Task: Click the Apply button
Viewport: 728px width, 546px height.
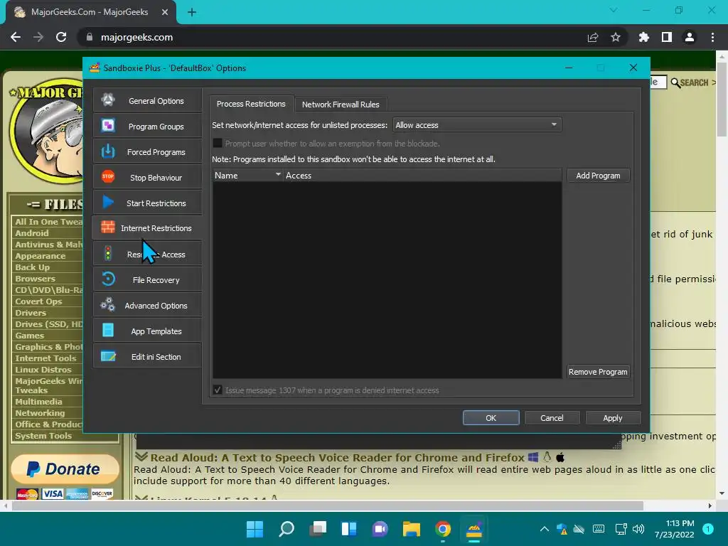Action: pos(612,418)
